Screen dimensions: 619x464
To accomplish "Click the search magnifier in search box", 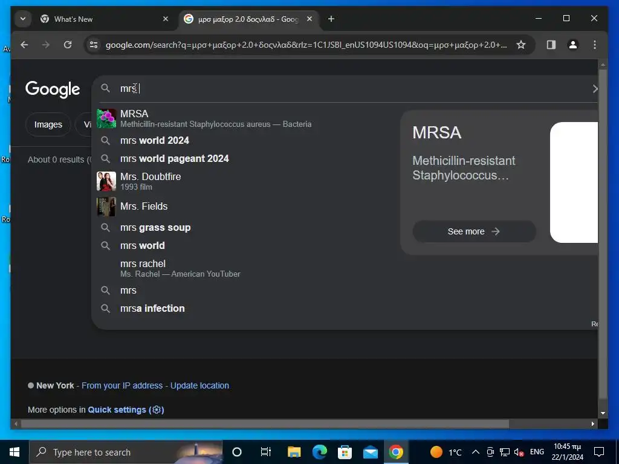I will click(x=105, y=88).
